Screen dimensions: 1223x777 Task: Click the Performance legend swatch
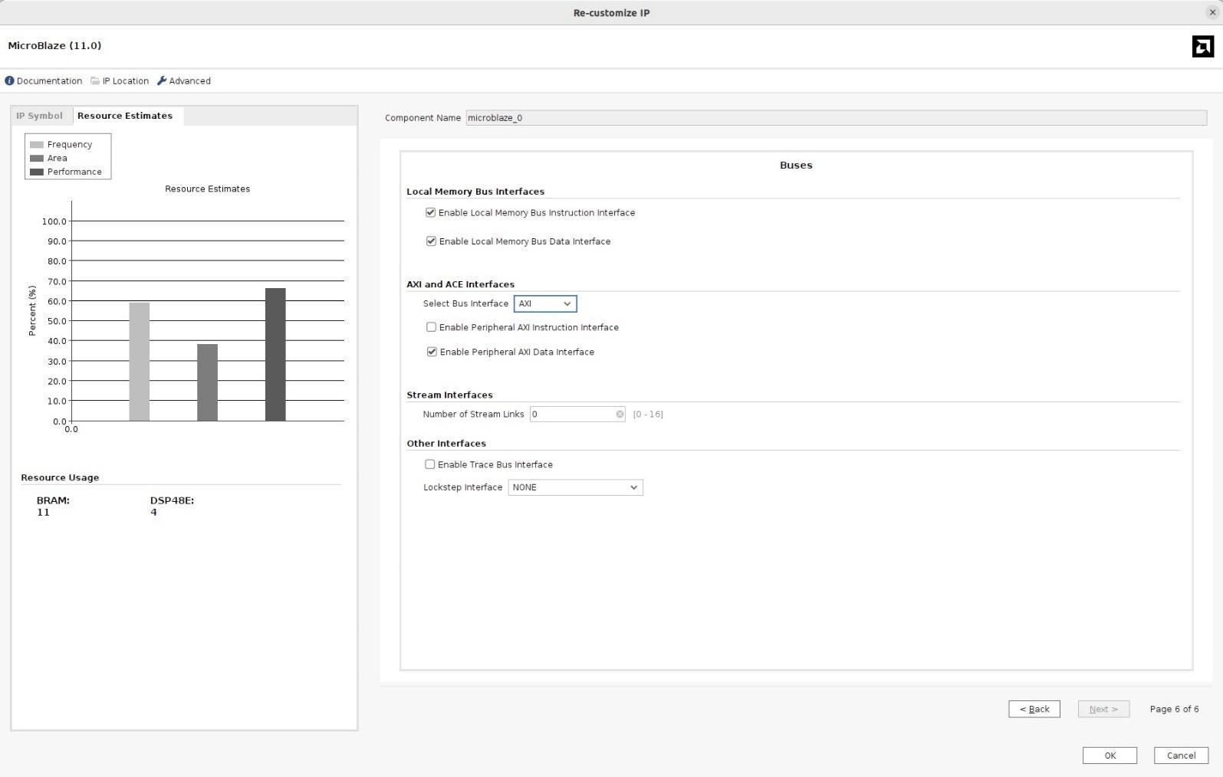pyautogui.click(x=37, y=172)
